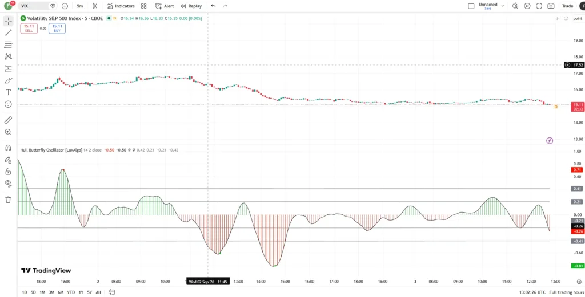Start bar Replay mode

(x=191, y=6)
